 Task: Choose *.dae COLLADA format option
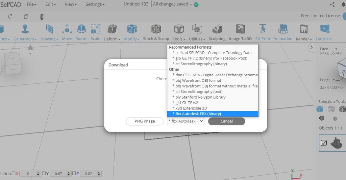213,75
